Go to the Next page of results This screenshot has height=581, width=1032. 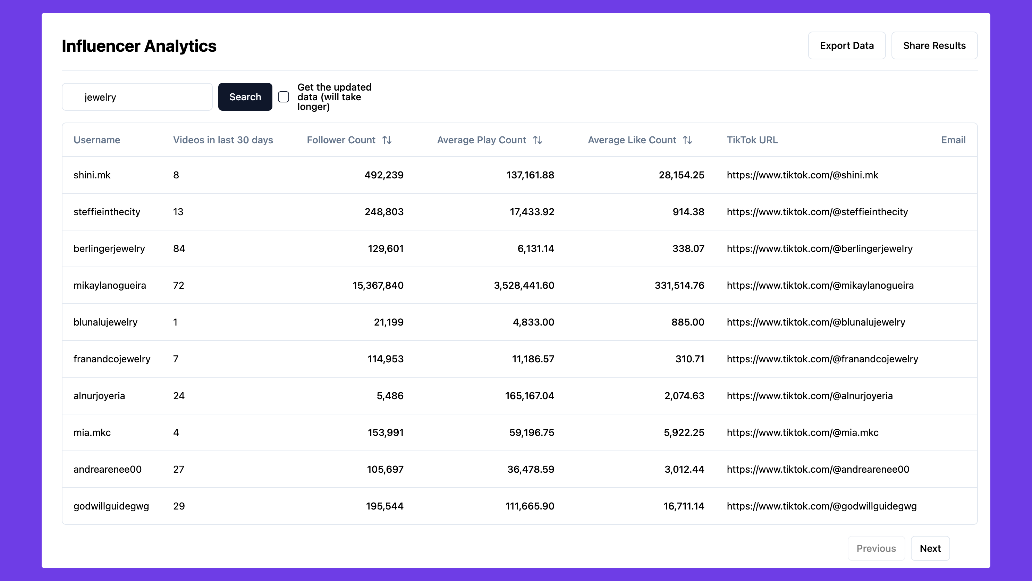930,548
